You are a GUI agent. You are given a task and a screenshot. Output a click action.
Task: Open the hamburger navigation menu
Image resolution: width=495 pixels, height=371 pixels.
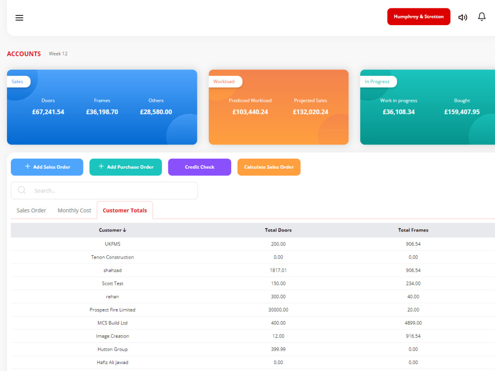(19, 18)
